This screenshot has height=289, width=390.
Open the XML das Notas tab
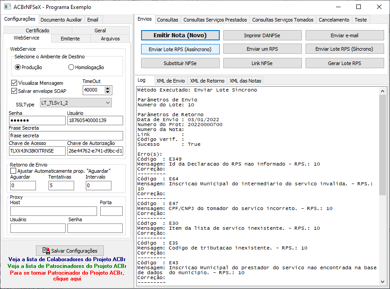tap(245, 81)
